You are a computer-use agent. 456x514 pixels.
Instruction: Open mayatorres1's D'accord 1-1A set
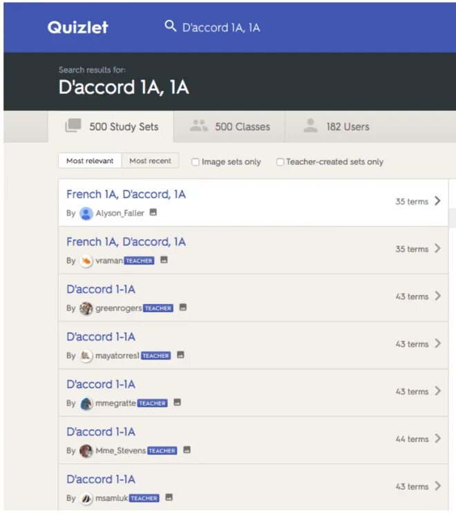(x=101, y=337)
